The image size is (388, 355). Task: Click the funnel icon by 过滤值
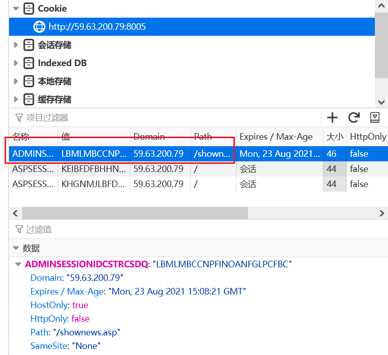coord(19,229)
